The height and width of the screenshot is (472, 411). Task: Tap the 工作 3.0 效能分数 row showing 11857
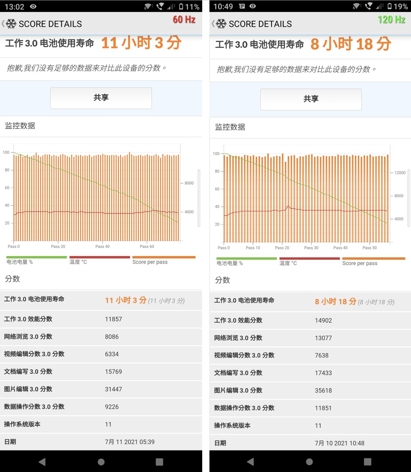click(x=101, y=319)
